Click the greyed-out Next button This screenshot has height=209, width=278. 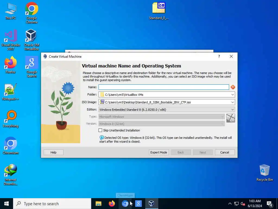coord(203,152)
